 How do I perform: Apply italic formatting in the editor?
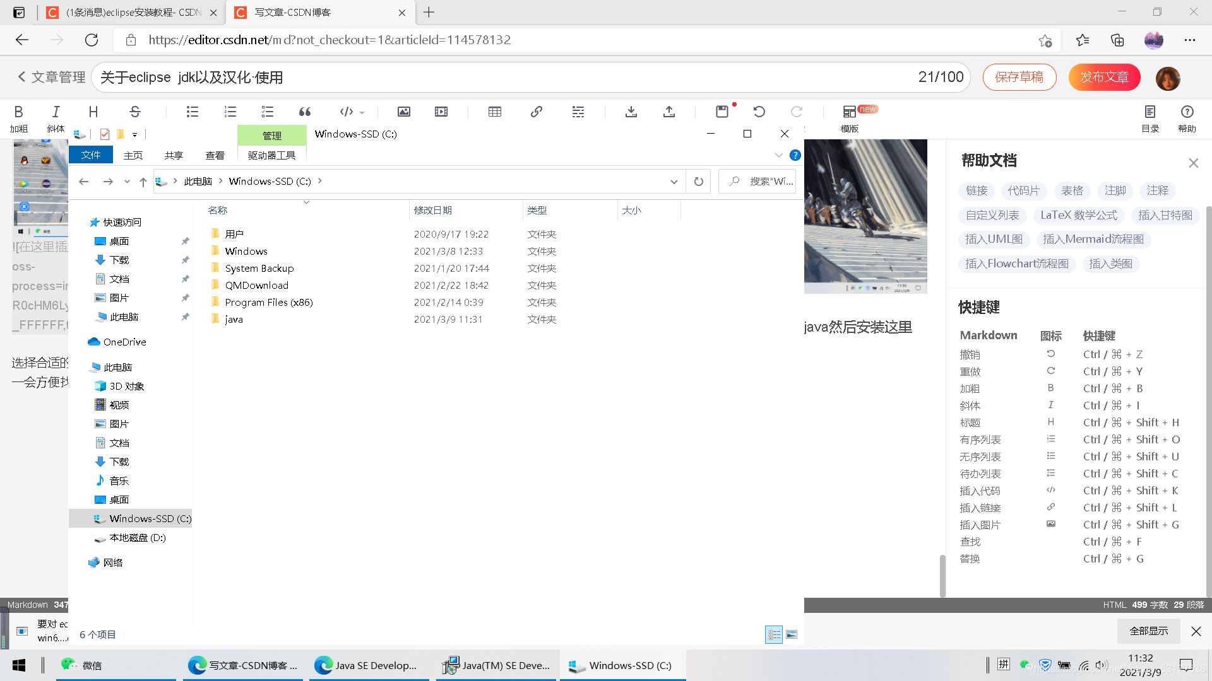(x=56, y=112)
